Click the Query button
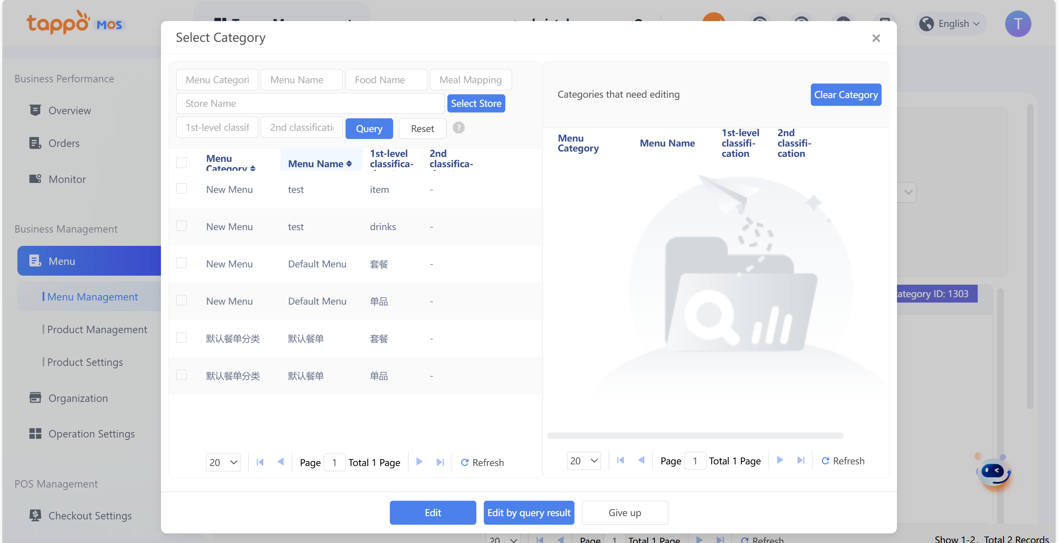 369,129
